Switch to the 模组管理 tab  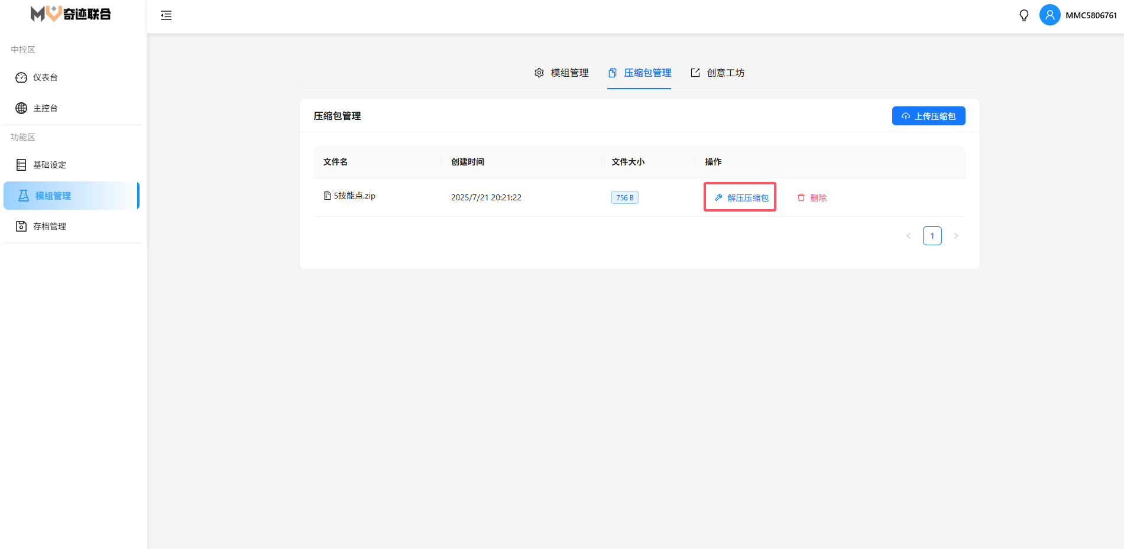click(562, 73)
